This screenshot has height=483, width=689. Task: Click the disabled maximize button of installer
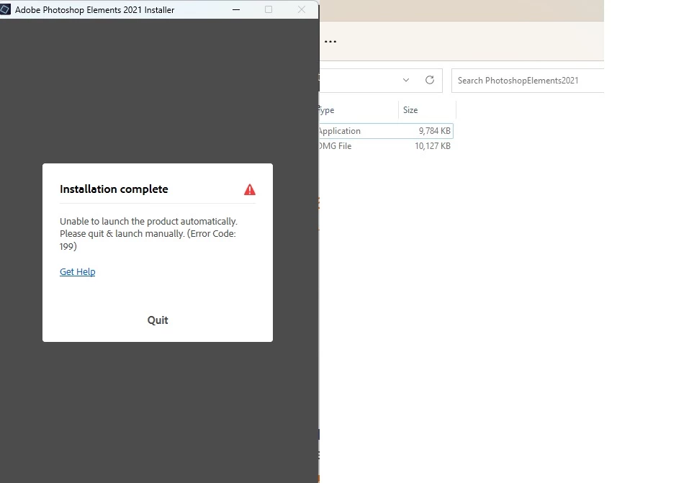coord(269,9)
